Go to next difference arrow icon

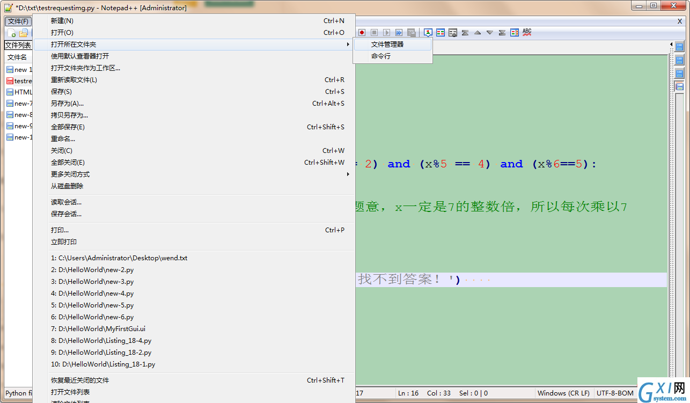[x=490, y=33]
